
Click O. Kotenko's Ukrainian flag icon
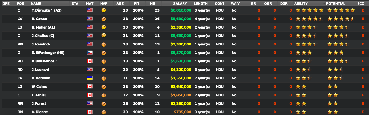(90, 78)
